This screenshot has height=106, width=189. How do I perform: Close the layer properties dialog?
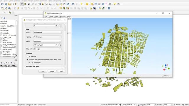coord(65,20)
